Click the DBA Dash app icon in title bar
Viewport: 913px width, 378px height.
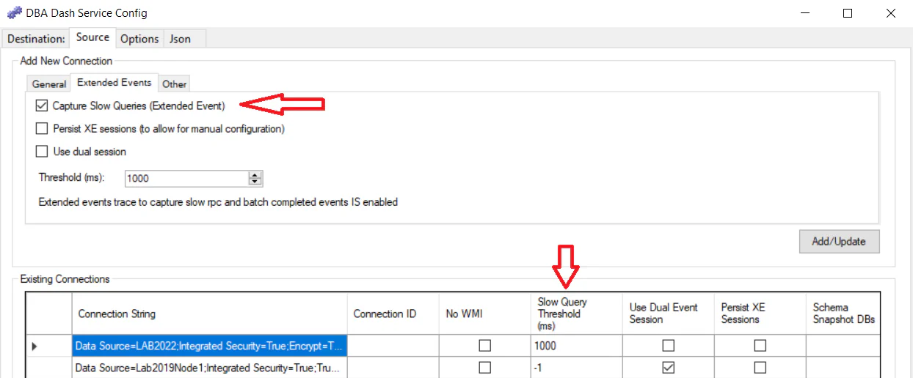click(x=14, y=12)
